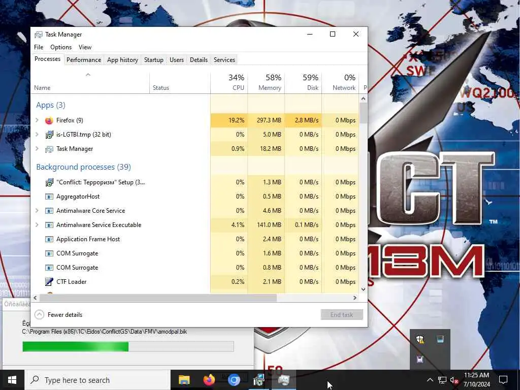The image size is (520, 390).
Task: Click the CTF Loader pen icon
Action: coord(49,281)
